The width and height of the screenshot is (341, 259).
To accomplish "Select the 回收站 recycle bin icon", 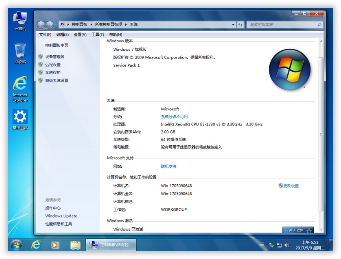I will pyautogui.click(x=20, y=54).
